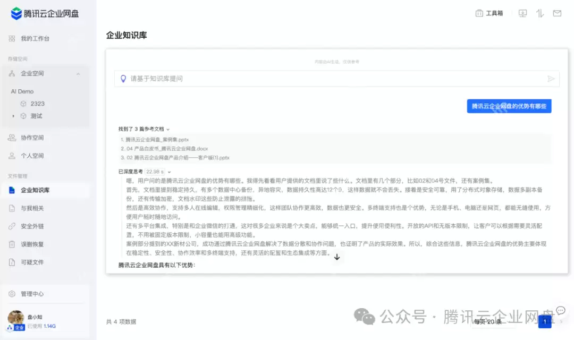Open the 工具箱 toolbox panel
The height and width of the screenshot is (340, 574).
[x=489, y=13]
